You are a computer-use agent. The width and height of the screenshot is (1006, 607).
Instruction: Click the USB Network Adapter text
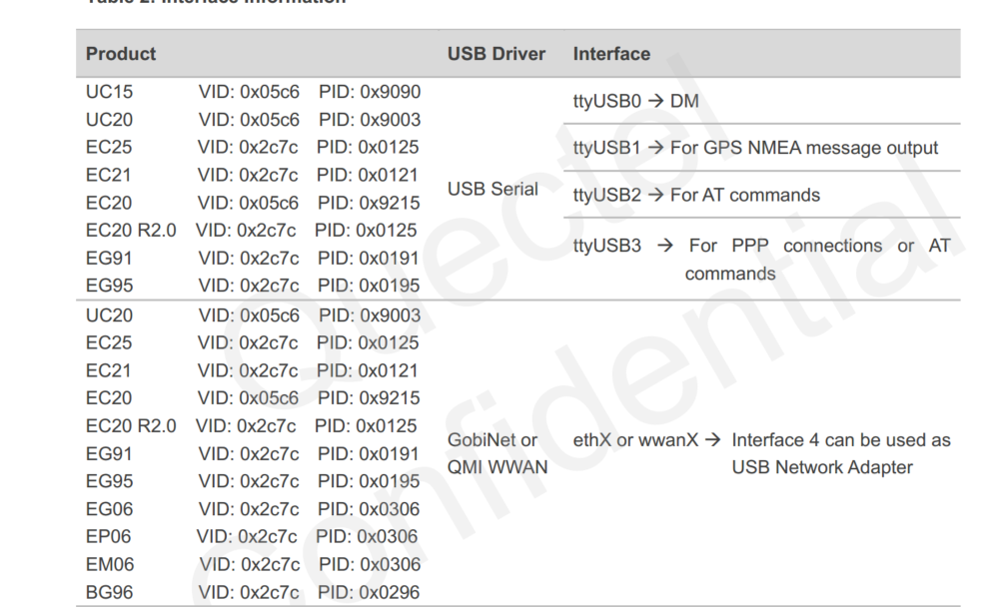click(x=821, y=467)
